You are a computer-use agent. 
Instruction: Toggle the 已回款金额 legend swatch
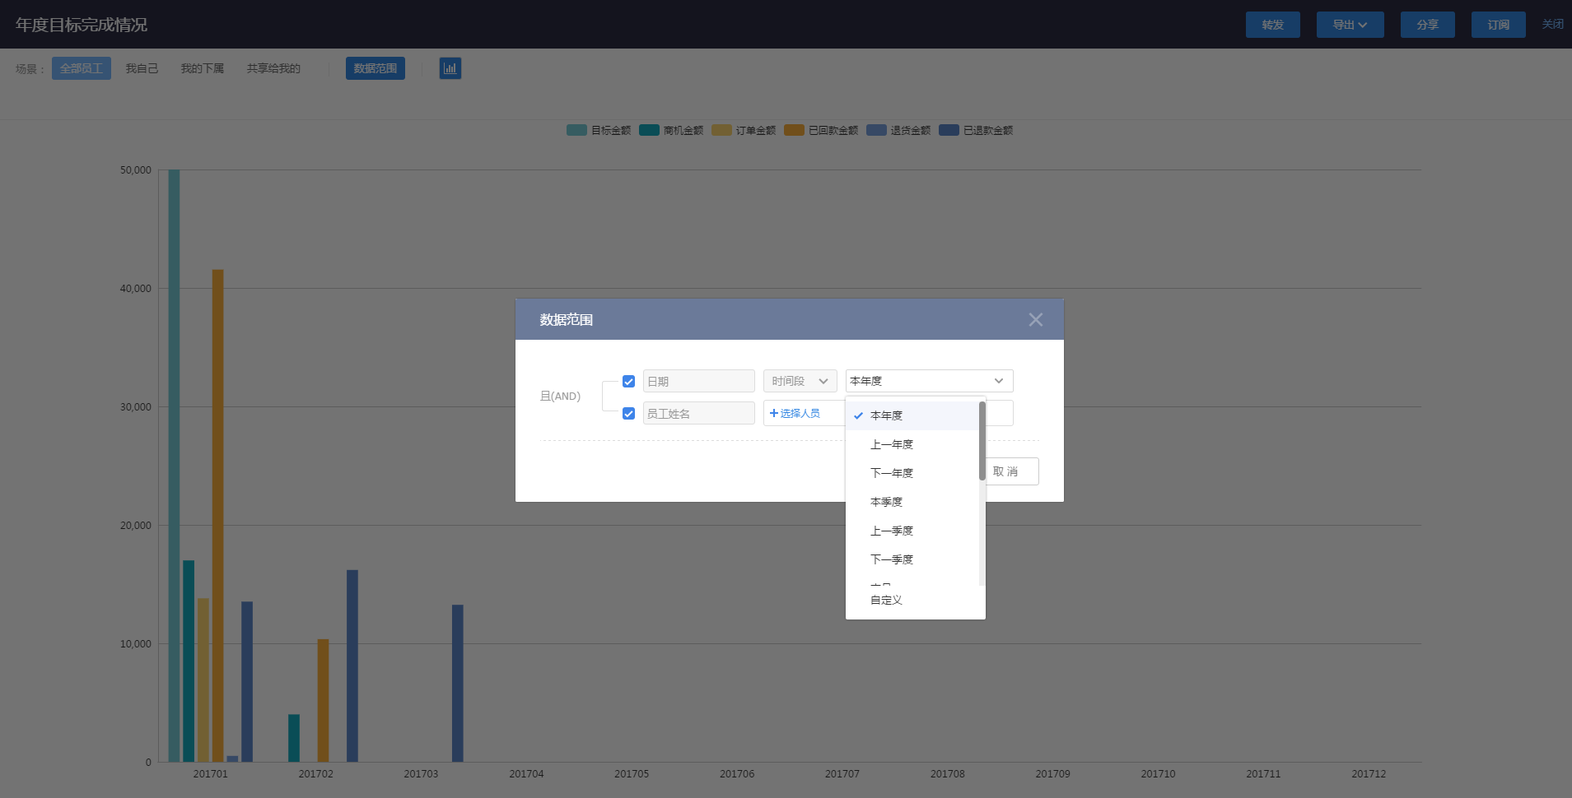794,130
